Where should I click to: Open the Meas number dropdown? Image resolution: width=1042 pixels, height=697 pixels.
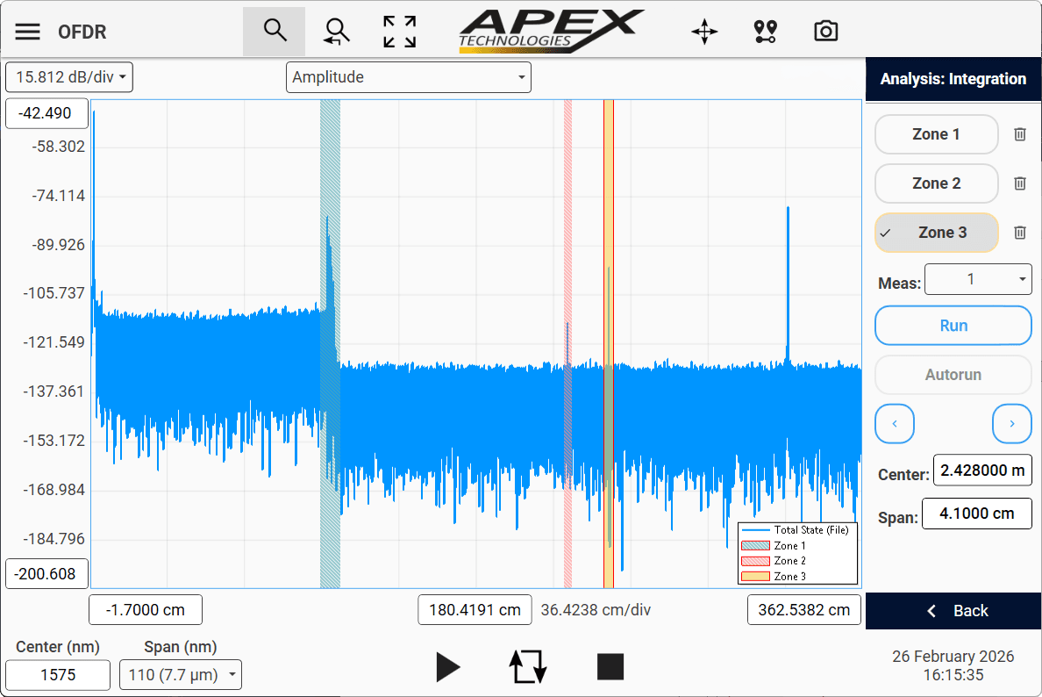(x=978, y=279)
